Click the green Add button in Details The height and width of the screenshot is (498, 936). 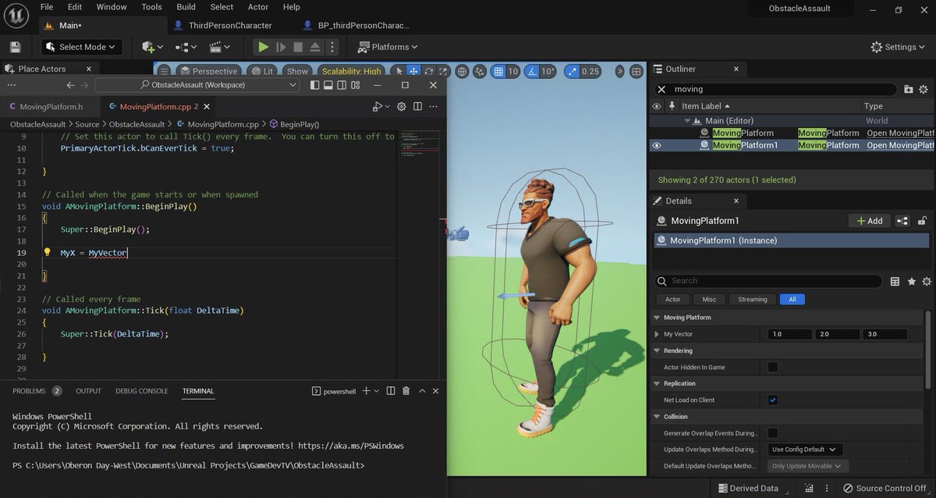coord(868,221)
